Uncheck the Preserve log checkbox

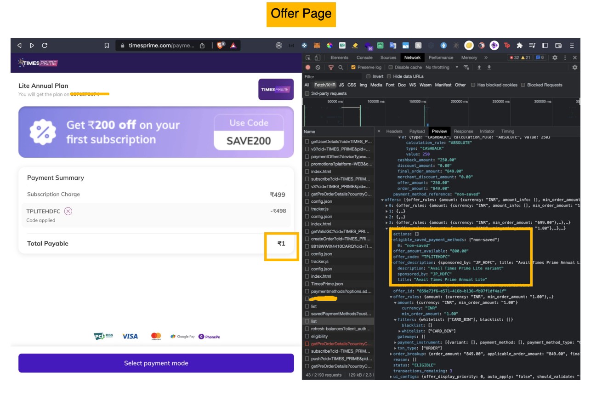(x=353, y=67)
